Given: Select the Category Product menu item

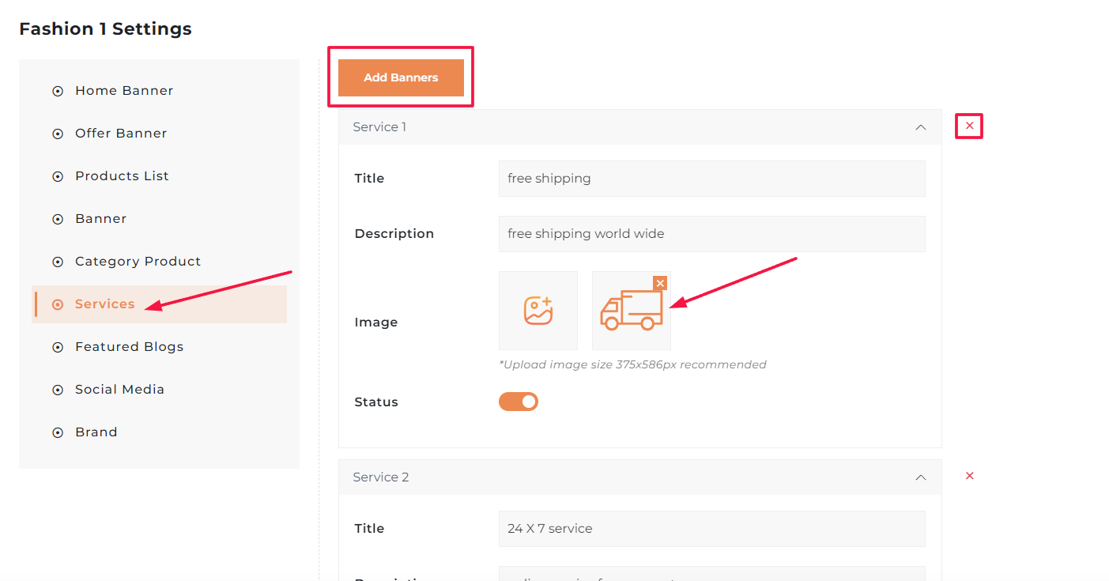Looking at the screenshot, I should [138, 262].
